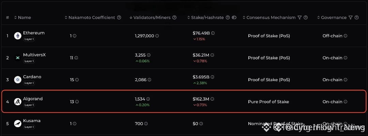Click the Kusama bird logo icon
The image size is (368, 136).
coord(18,123)
